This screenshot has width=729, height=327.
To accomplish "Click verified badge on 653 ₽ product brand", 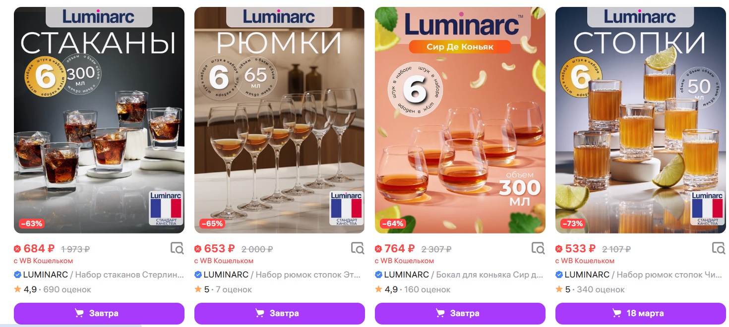I will click(198, 275).
